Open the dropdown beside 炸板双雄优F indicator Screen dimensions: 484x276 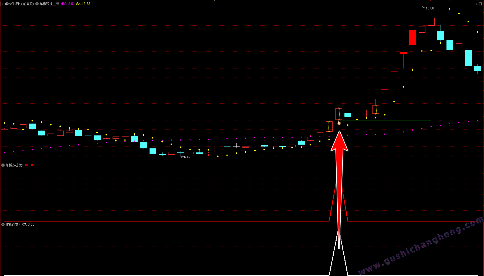(x=3, y=165)
